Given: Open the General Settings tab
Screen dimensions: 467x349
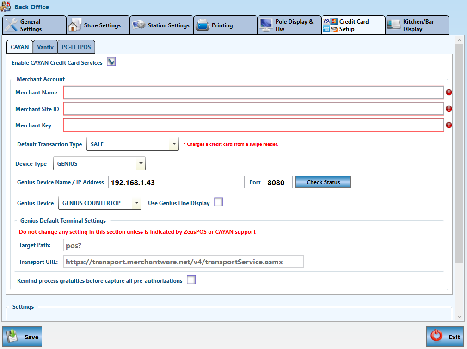Looking at the screenshot, I should (x=34, y=25).
